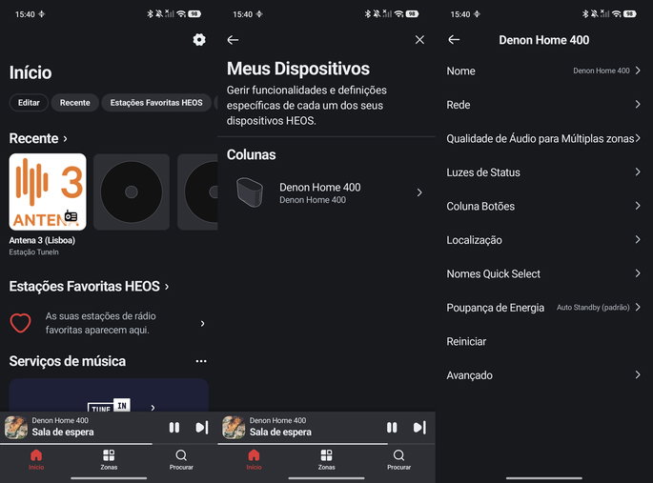Open Antena 3 (Lisboa) station thumbnail
The width and height of the screenshot is (653, 483).
(x=48, y=191)
